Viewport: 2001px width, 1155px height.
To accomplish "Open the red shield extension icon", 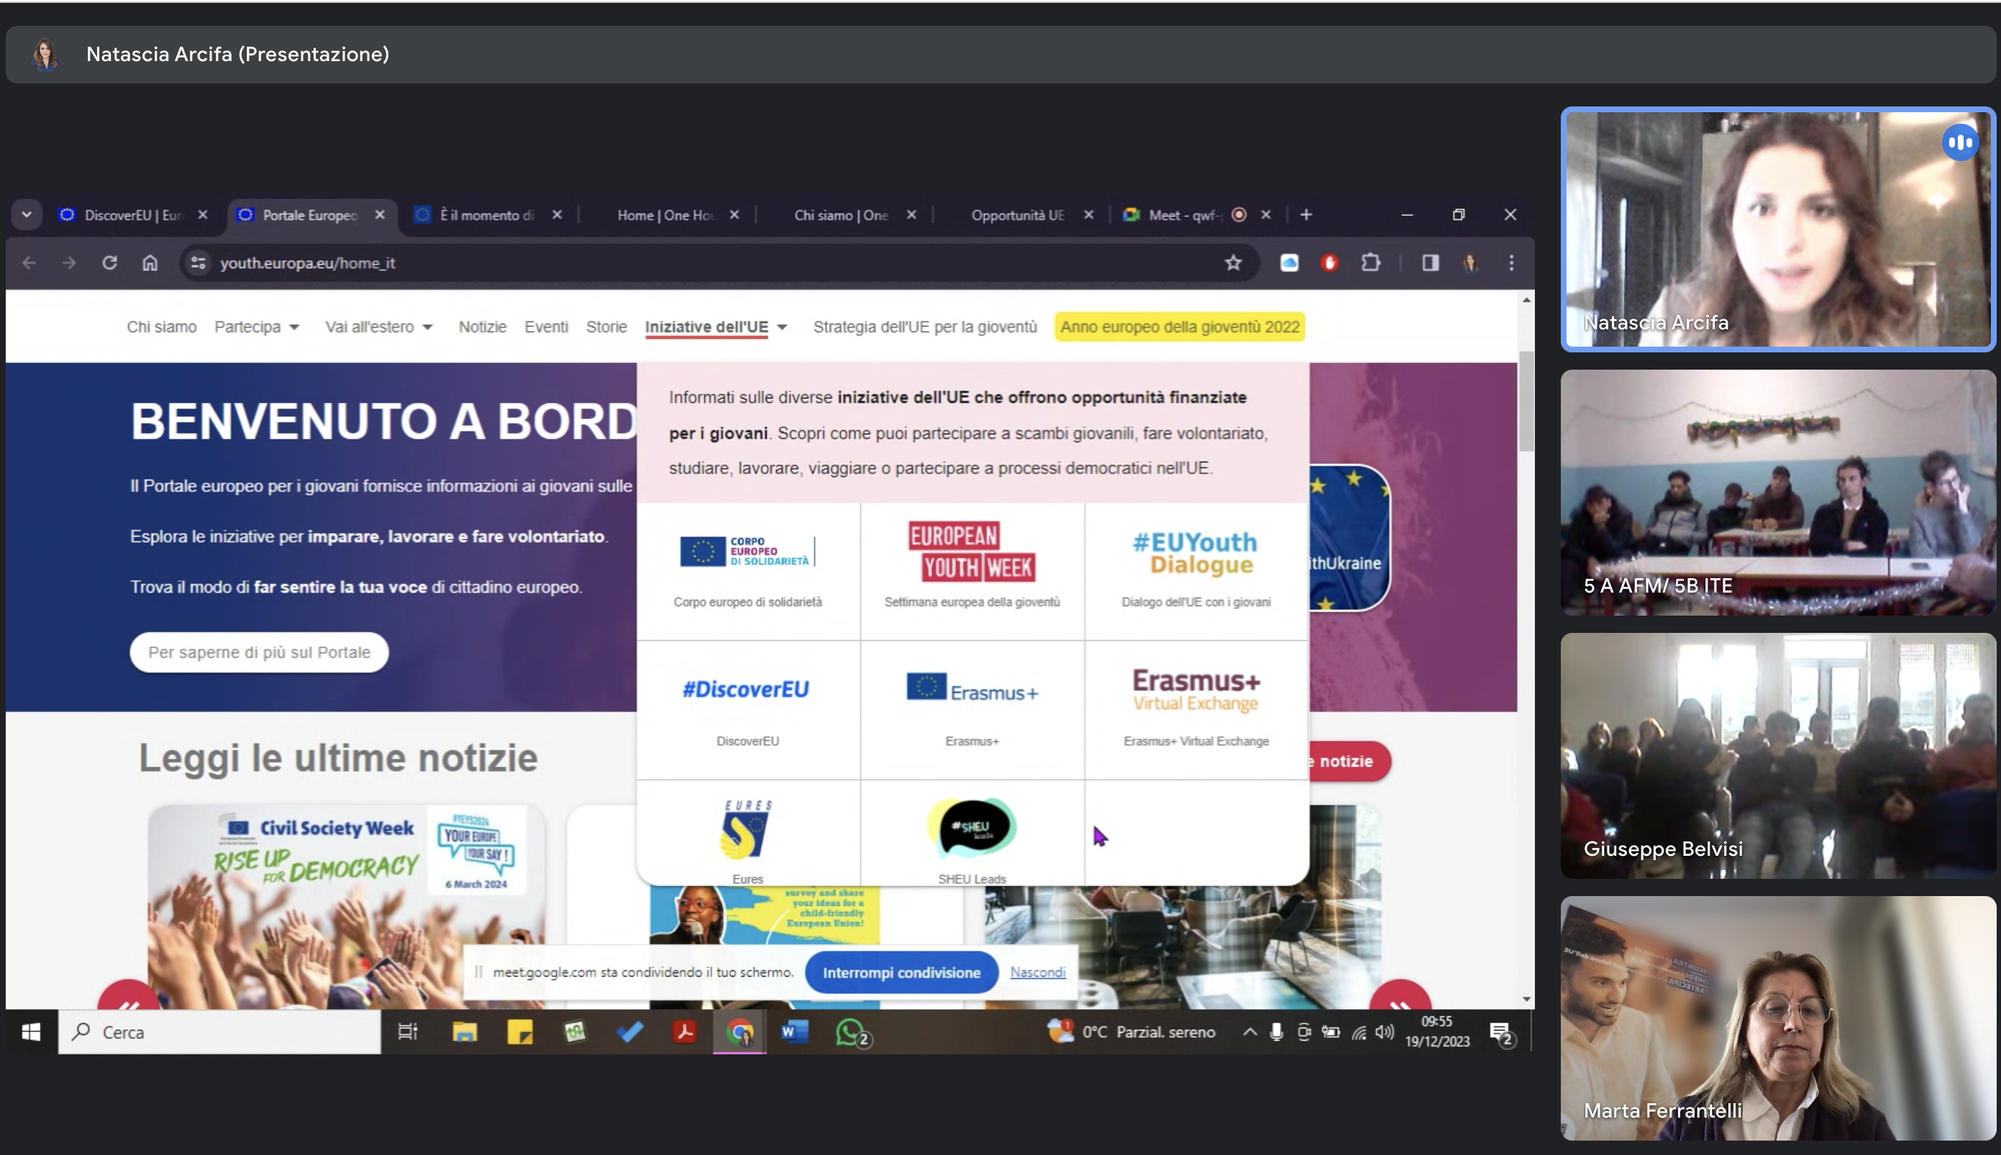I will [1330, 262].
